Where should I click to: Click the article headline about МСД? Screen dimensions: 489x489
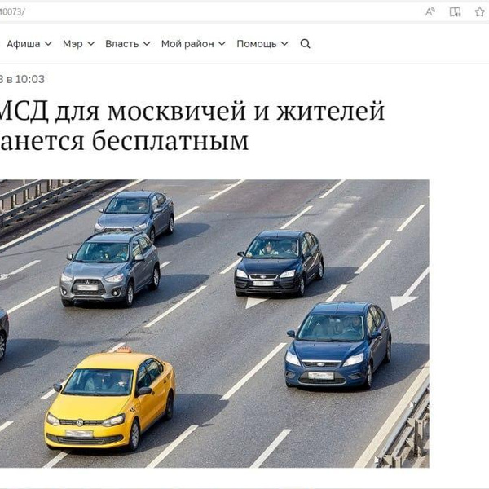(192, 126)
